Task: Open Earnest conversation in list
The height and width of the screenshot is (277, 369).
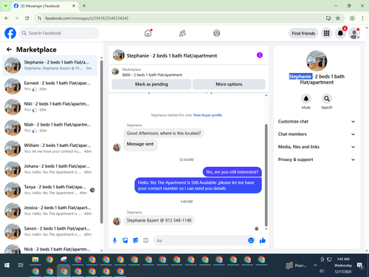Action: click(49, 86)
